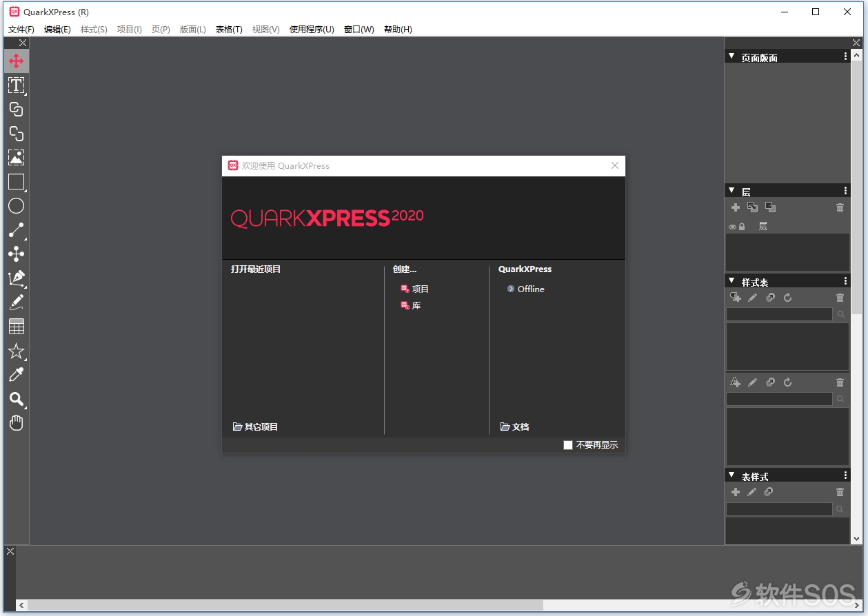
Task: Select the Text Content tool
Action: [x=16, y=85]
